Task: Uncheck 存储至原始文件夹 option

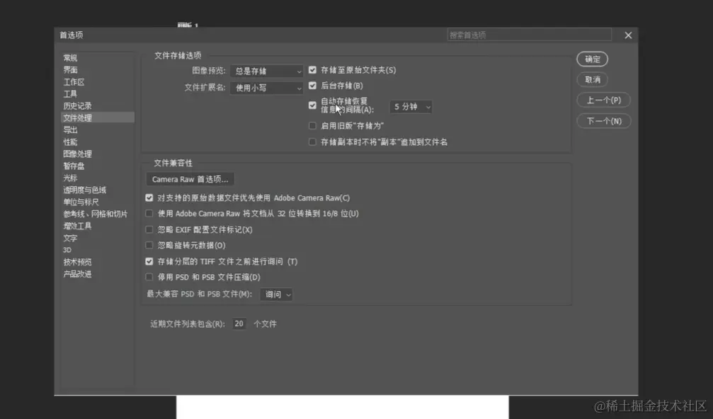Action: pyautogui.click(x=312, y=70)
